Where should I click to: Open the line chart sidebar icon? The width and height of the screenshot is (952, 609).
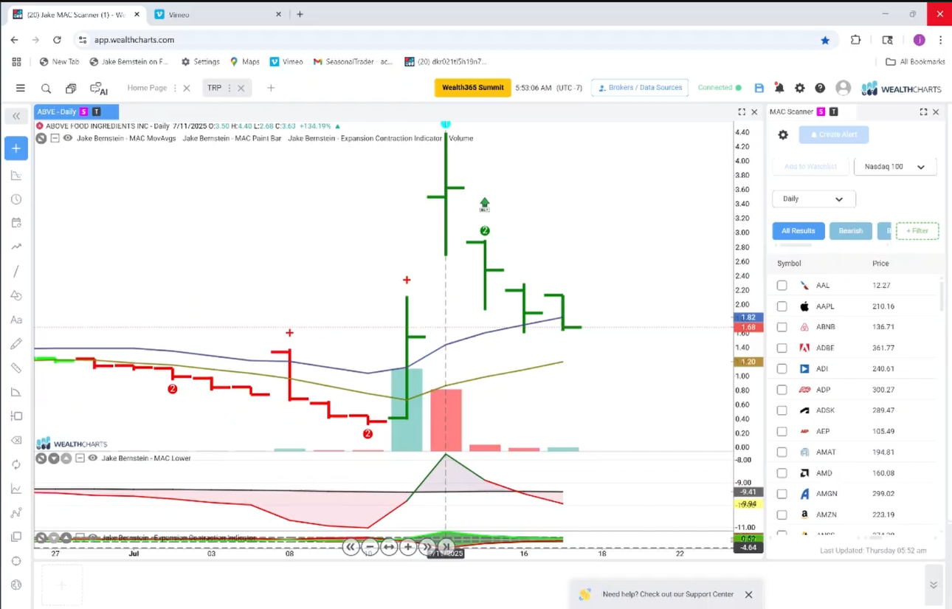(16, 488)
